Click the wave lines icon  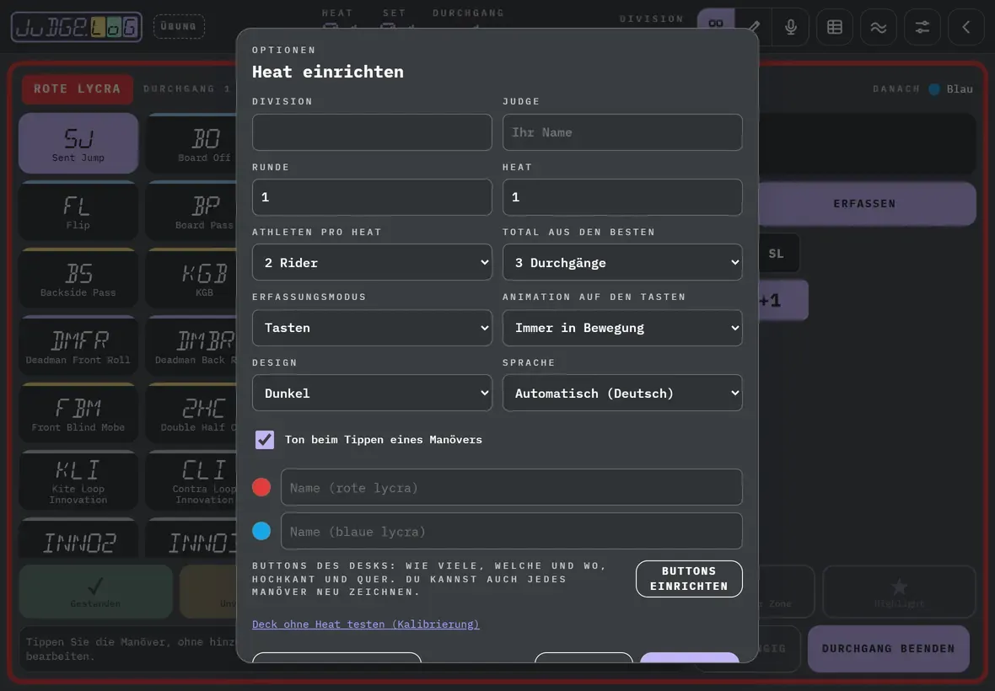(879, 27)
